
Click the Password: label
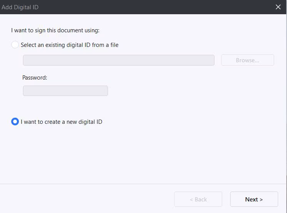coord(35,78)
